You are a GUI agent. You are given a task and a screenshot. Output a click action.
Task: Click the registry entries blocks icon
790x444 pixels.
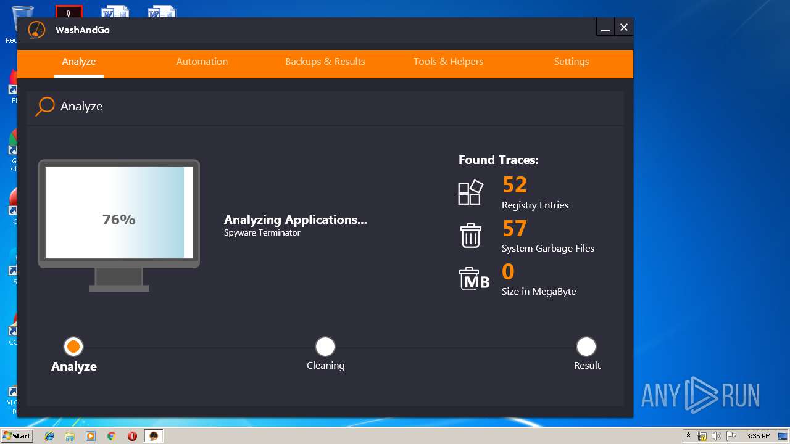tap(470, 192)
